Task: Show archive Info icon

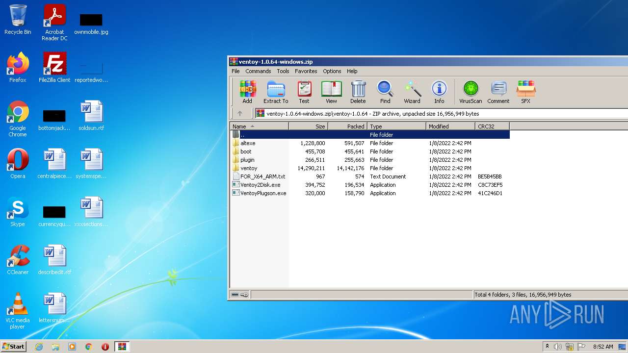Action: [x=439, y=92]
